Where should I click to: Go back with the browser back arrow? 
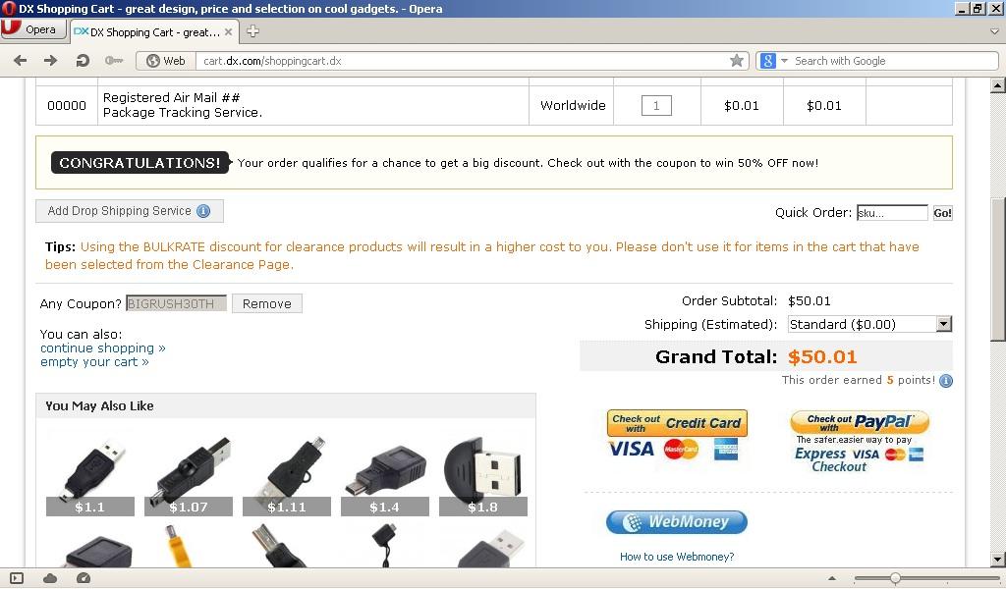pyautogui.click(x=20, y=60)
